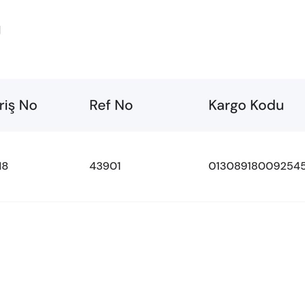Click the word "Ref" in the header
This screenshot has width=305, height=305.
tap(100, 105)
